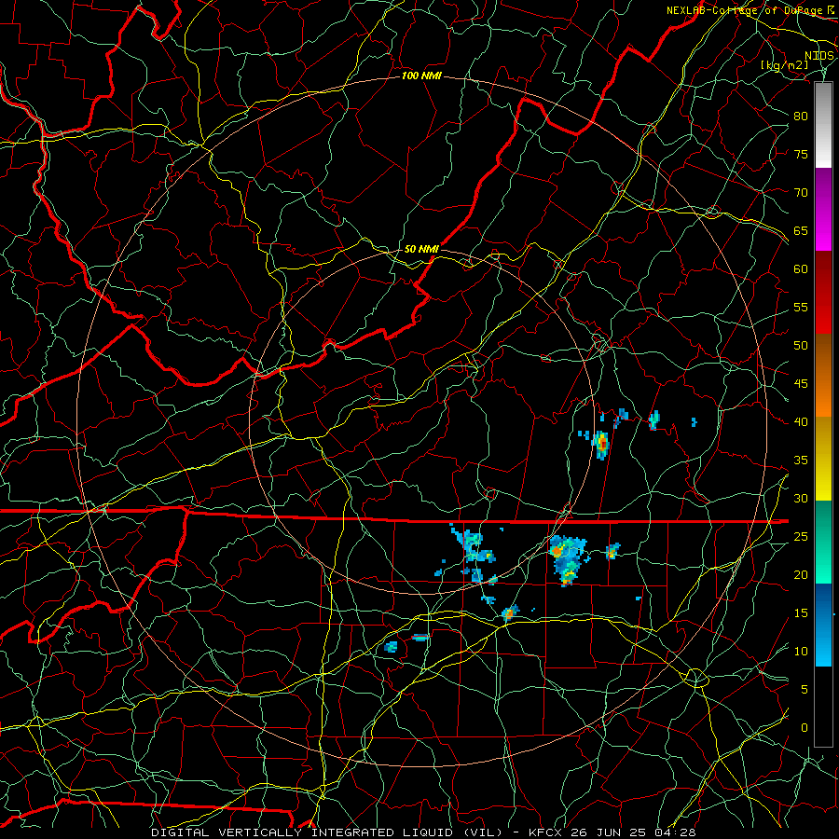This screenshot has width=839, height=839.
Task: Pick the white-gray segment of the color bar
Action: point(823,125)
